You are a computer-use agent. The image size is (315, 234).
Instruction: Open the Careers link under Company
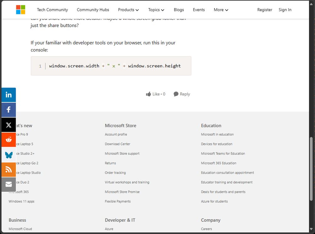click(x=207, y=229)
